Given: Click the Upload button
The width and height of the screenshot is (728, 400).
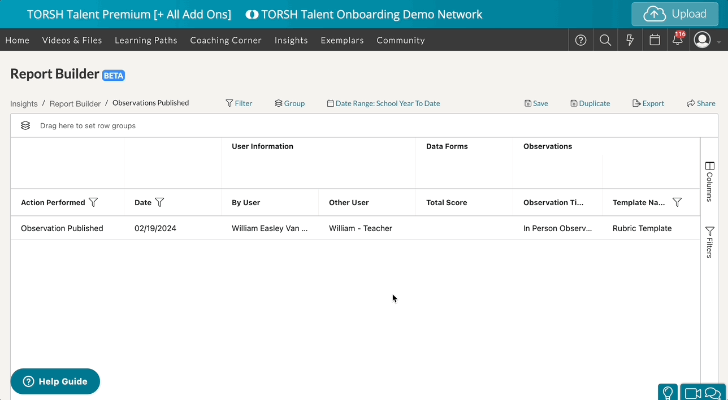Looking at the screenshot, I should click(675, 14).
